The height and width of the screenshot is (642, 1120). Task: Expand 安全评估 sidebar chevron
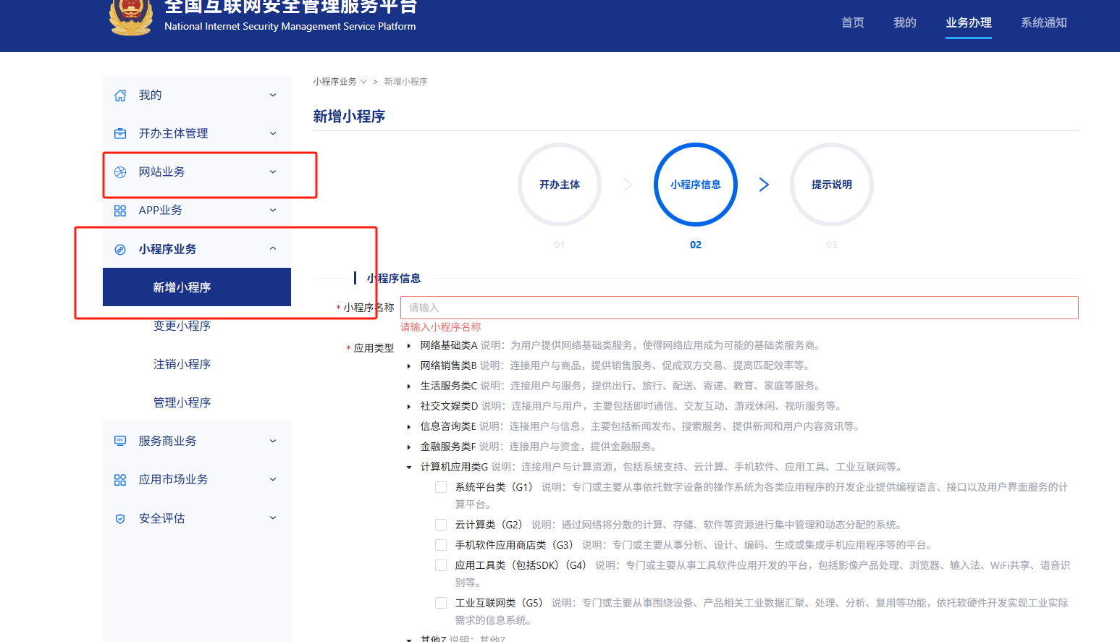pos(273,518)
